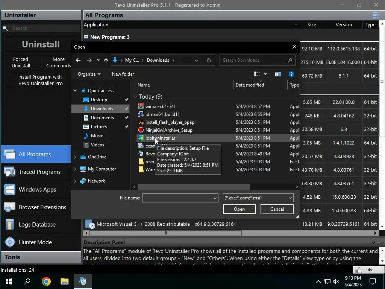385x289 pixels.
Task: Sort files by Date modified column
Action: pyautogui.click(x=250, y=85)
